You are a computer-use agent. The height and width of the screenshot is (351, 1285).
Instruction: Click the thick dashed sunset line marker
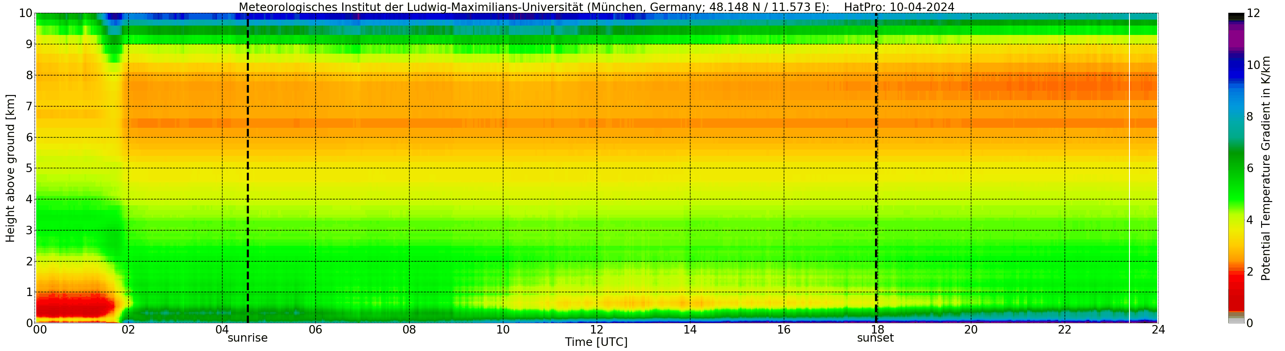click(x=876, y=168)
